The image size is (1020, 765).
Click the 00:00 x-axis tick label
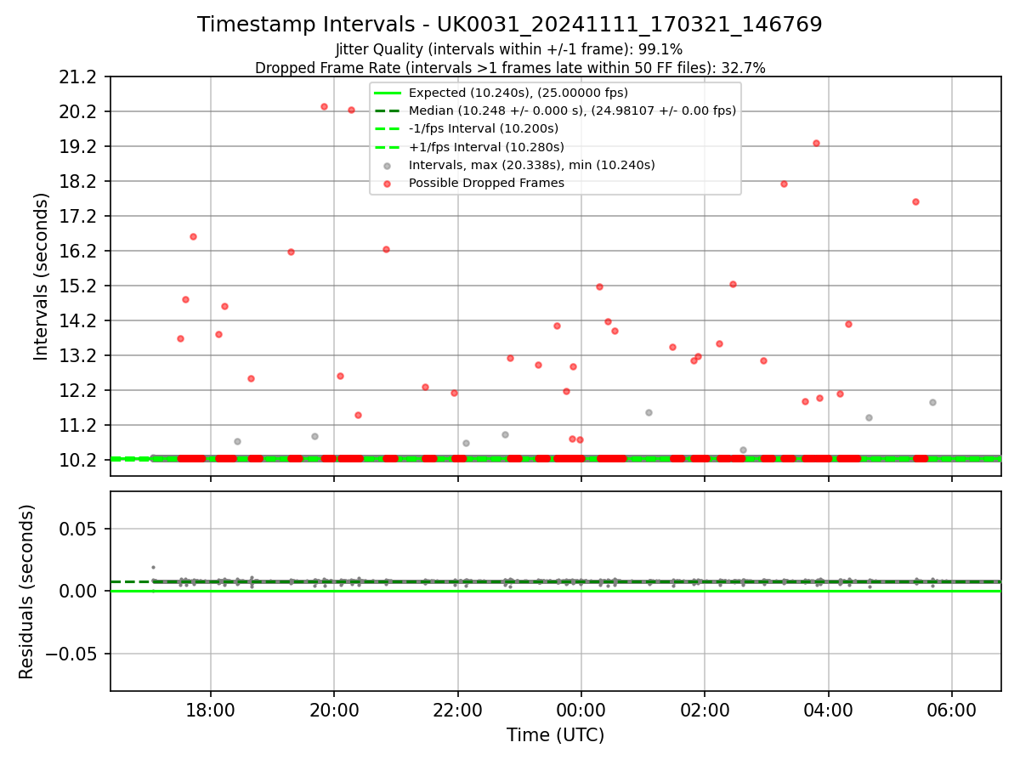pyautogui.click(x=581, y=710)
